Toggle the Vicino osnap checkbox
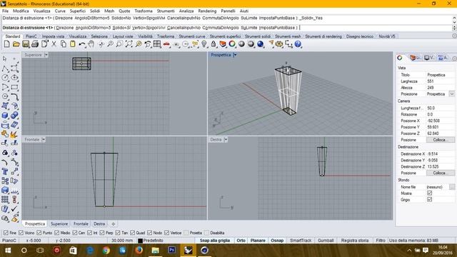This screenshot has height=257, width=457. [x=21, y=233]
